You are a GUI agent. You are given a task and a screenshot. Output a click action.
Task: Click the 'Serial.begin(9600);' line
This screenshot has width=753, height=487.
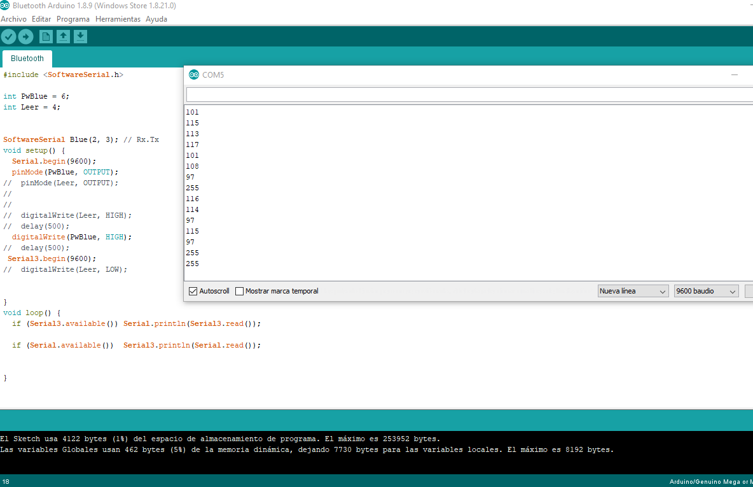pyautogui.click(x=54, y=162)
